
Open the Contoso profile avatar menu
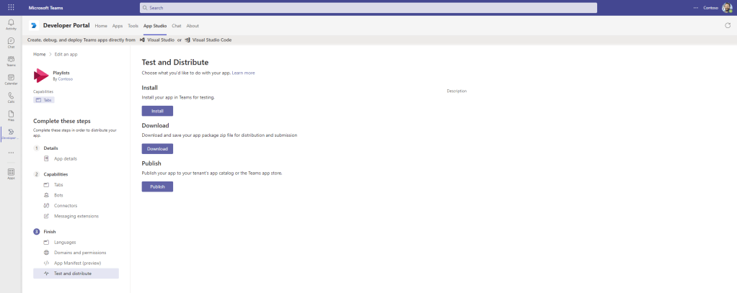click(x=727, y=7)
